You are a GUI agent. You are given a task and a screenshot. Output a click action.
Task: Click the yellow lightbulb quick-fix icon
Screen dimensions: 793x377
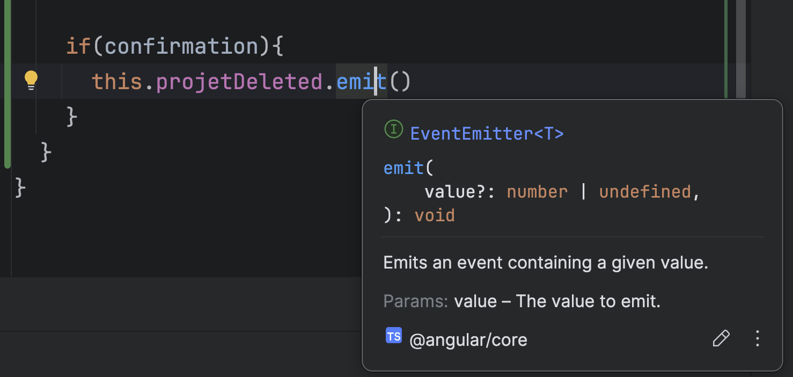coord(31,81)
